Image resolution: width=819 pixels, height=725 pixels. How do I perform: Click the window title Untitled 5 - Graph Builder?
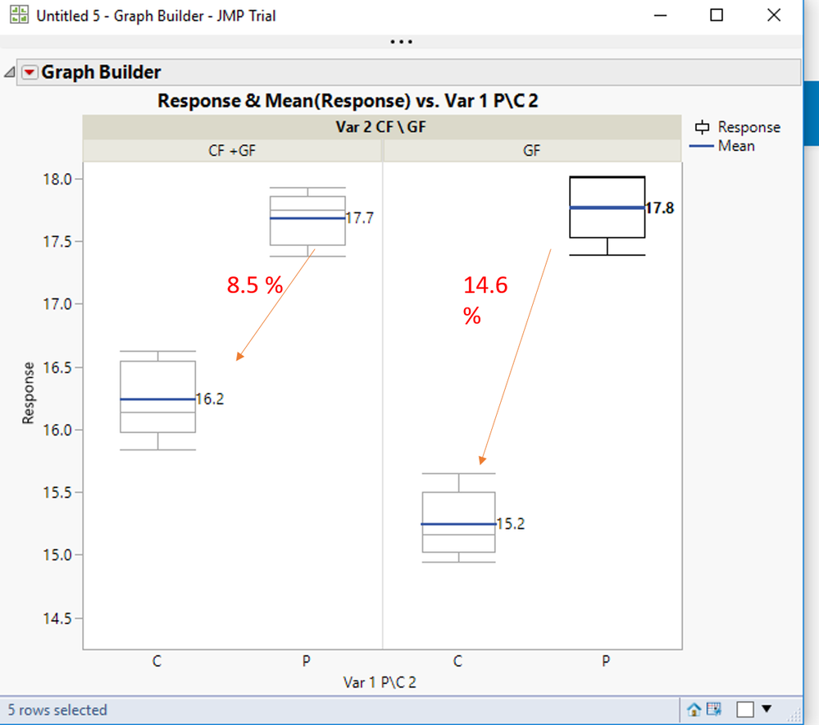156,16
